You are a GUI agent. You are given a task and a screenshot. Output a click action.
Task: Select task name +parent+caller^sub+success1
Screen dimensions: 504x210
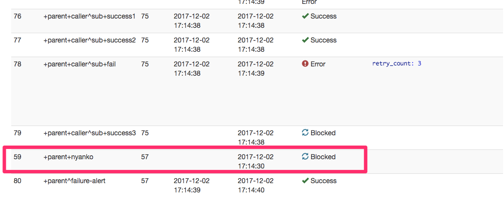tap(89, 16)
